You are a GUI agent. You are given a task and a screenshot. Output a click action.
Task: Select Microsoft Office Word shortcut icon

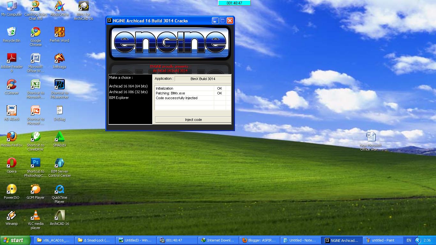click(x=35, y=63)
